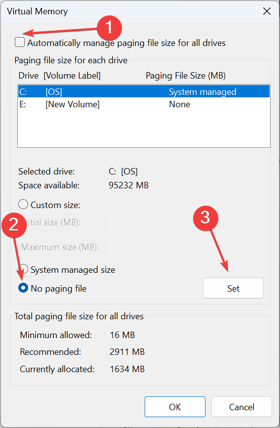This screenshot has width=280, height=428.
Task: Select the C: [OS] drive row
Action: 144,92
